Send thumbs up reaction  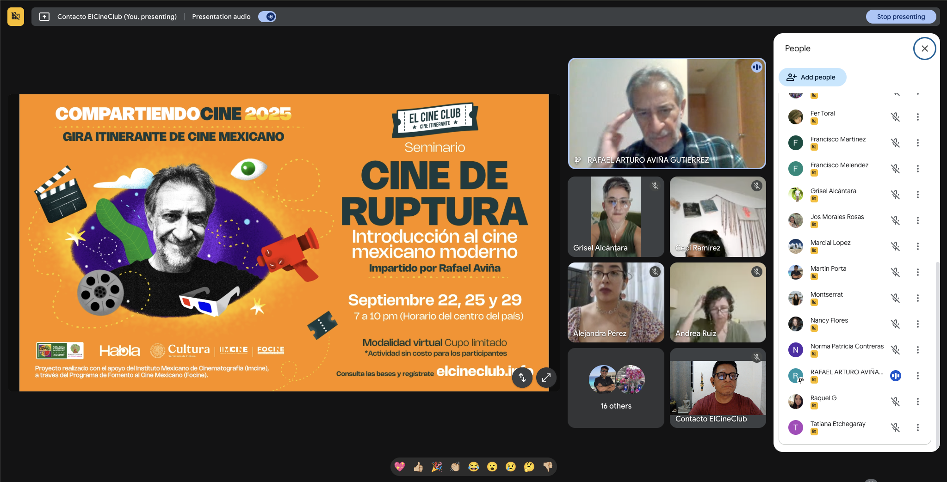point(418,467)
